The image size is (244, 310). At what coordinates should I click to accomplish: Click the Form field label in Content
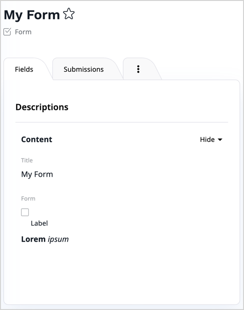coord(28,199)
